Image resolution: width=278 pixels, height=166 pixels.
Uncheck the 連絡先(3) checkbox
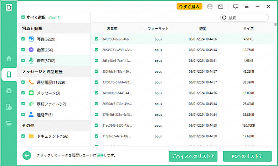(x=23, y=115)
